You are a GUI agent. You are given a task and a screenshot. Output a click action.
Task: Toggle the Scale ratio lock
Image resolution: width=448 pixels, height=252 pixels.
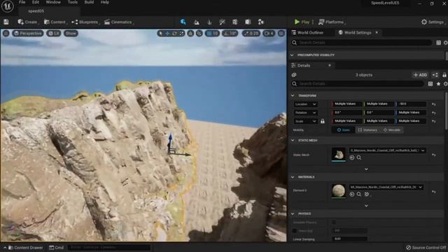point(323,121)
